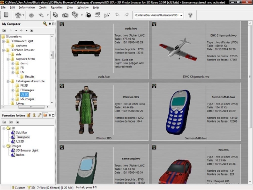Image resolution: width=253 pixels, height=190 pixels.
Task: Click the folder tree horizontal scrollbar thumb
Action: [x=31, y=107]
